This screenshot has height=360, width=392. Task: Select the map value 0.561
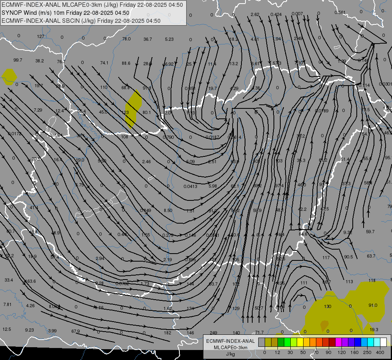point(340,12)
